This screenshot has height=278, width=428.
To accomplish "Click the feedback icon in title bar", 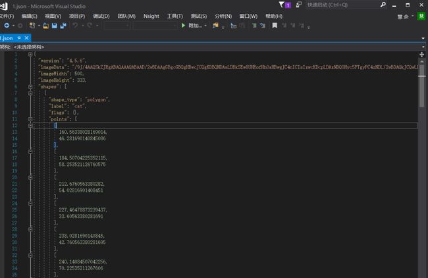I will pyautogui.click(x=299, y=5).
